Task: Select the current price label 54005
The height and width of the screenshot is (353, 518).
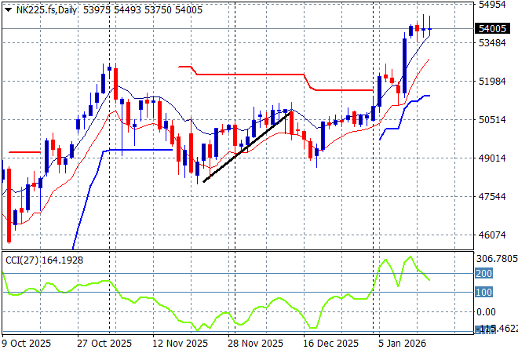Action: (x=492, y=29)
